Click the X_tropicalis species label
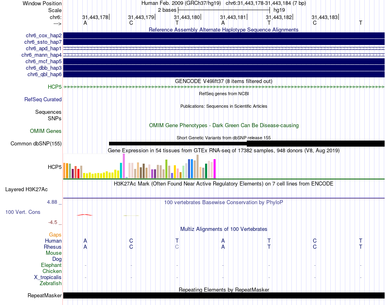Viewport: 385px width, 305px height. [x=48, y=277]
